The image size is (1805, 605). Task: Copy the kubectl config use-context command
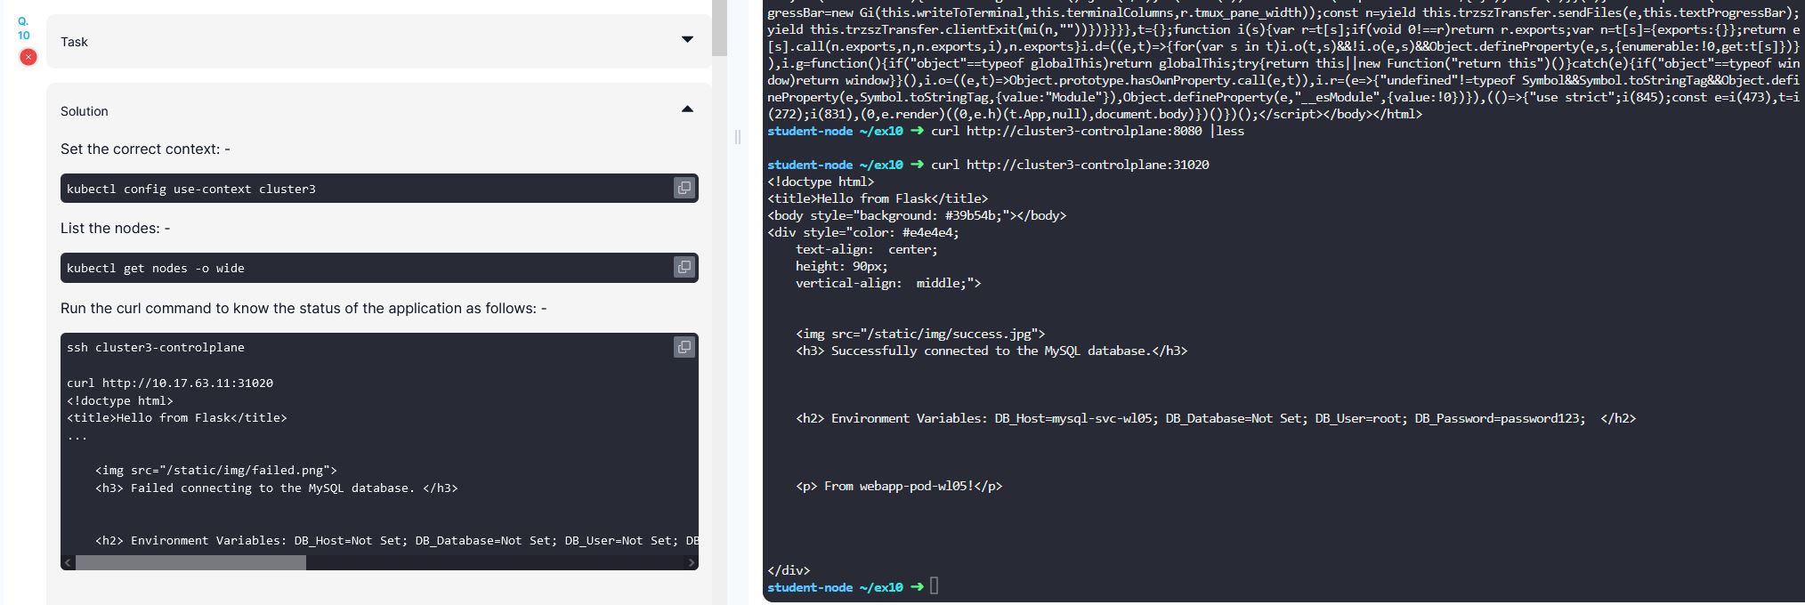click(x=684, y=188)
